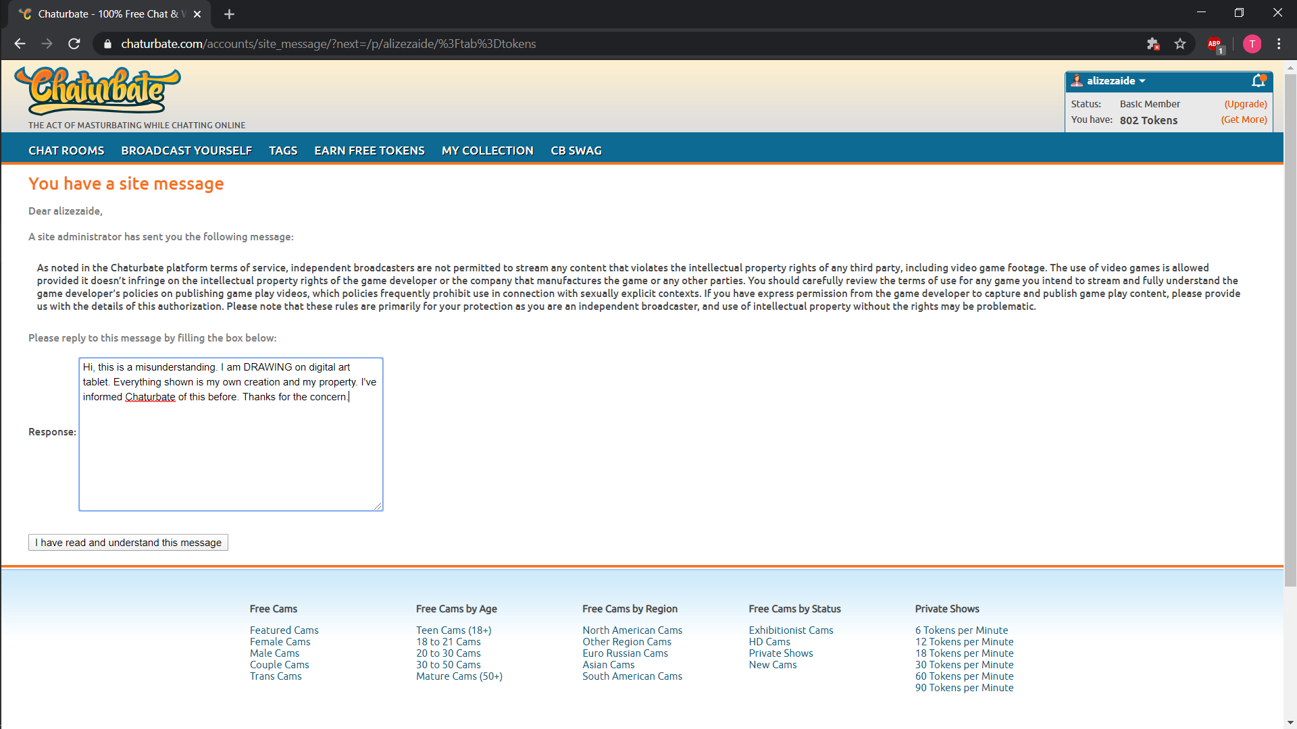Select 60 Tokens per Minute link

[x=964, y=676]
